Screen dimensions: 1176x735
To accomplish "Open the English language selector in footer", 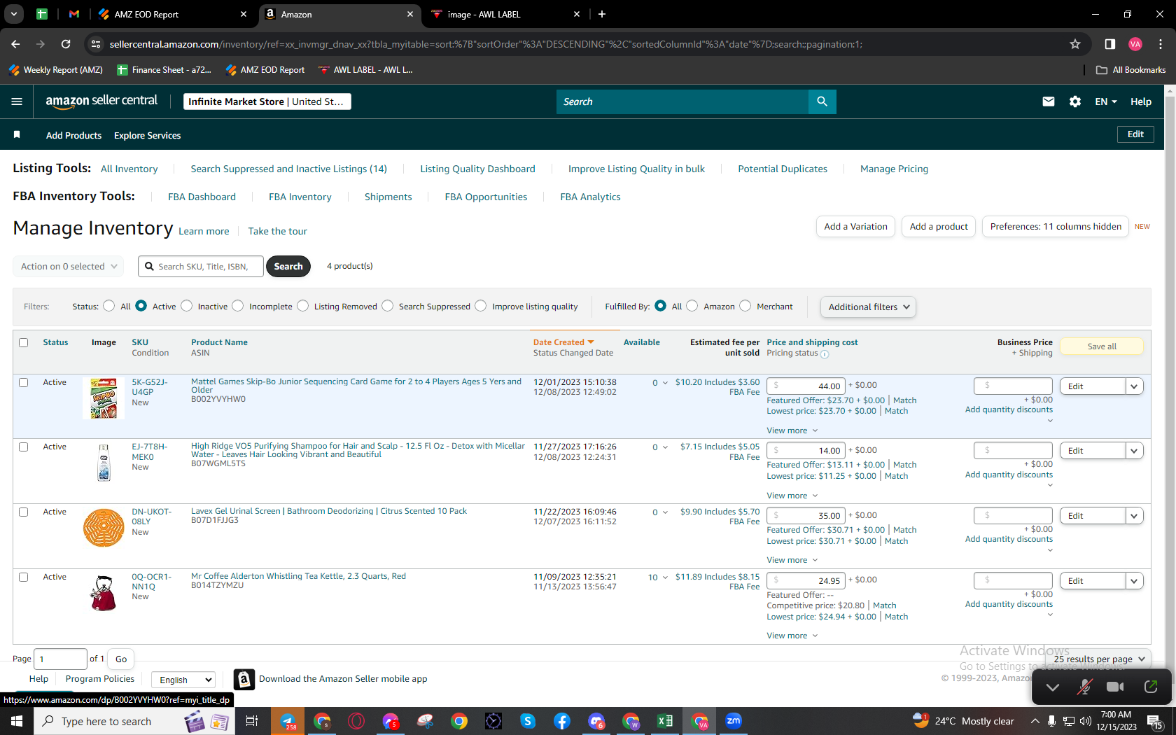I will pos(183,680).
